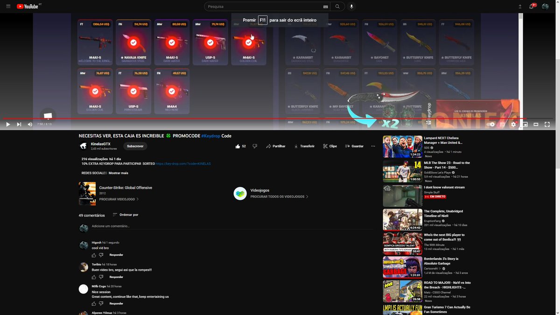Open the KinelasGTX channel name link
This screenshot has height=315, width=560.
(x=101, y=144)
